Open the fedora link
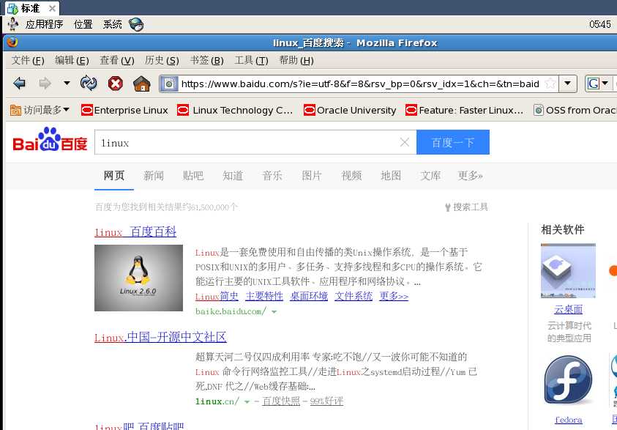The image size is (617, 430). [568, 420]
